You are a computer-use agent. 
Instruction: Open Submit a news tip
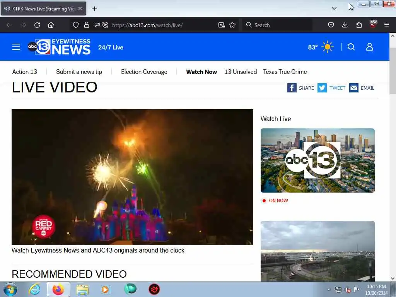(79, 72)
